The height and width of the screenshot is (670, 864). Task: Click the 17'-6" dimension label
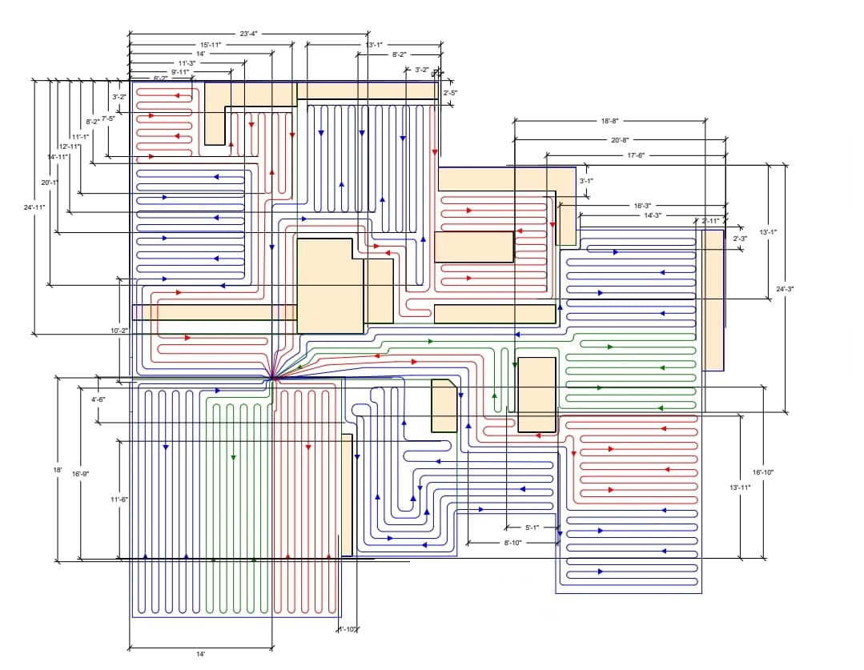636,155
